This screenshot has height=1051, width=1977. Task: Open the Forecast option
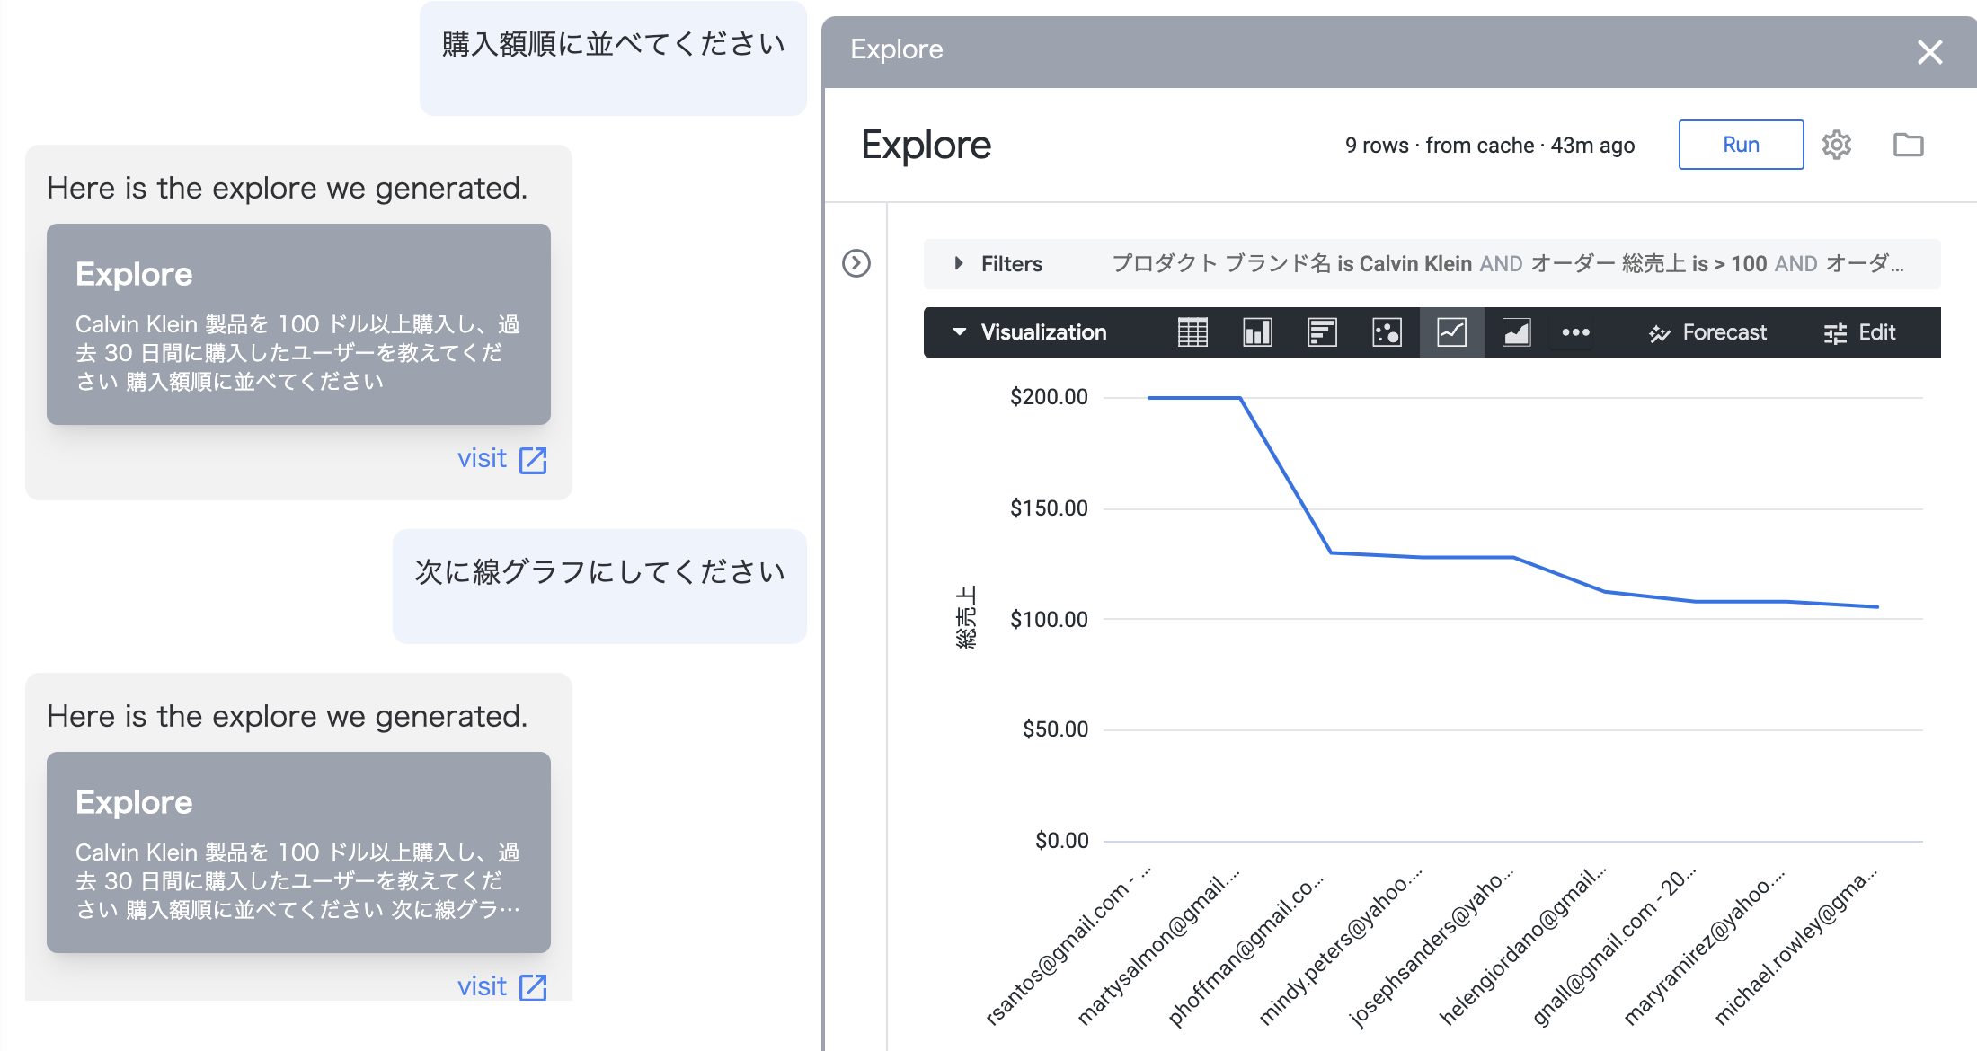click(x=1707, y=332)
